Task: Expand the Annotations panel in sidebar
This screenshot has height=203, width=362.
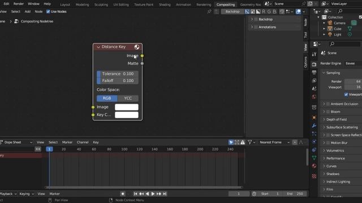Action: (x=252, y=27)
